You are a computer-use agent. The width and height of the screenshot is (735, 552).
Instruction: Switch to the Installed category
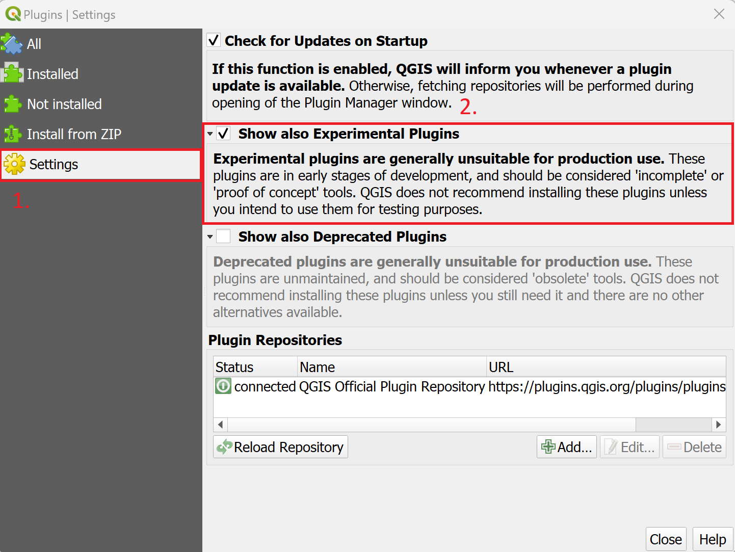(52, 73)
